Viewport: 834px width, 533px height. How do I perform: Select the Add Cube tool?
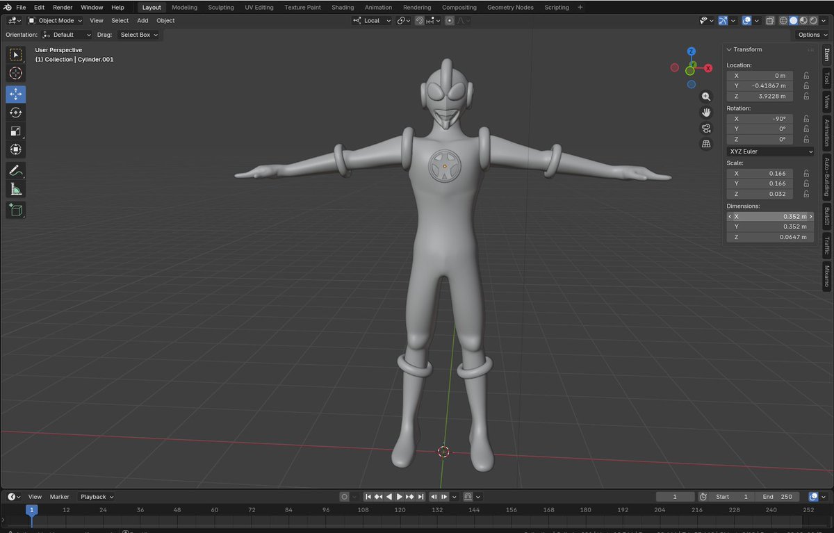16,210
